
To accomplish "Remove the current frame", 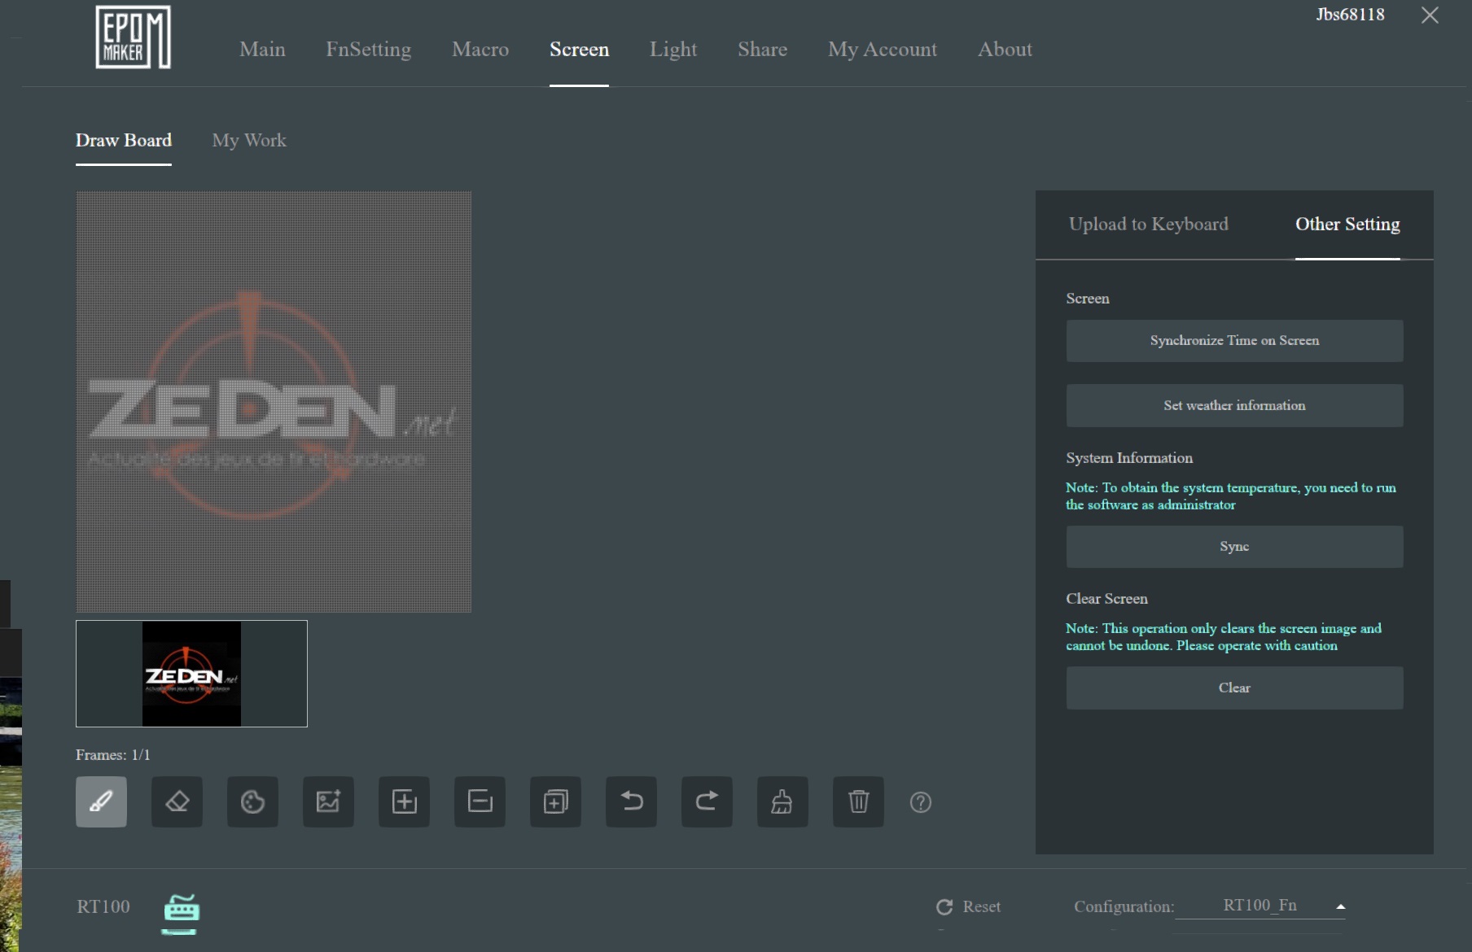I will pyautogui.click(x=480, y=801).
